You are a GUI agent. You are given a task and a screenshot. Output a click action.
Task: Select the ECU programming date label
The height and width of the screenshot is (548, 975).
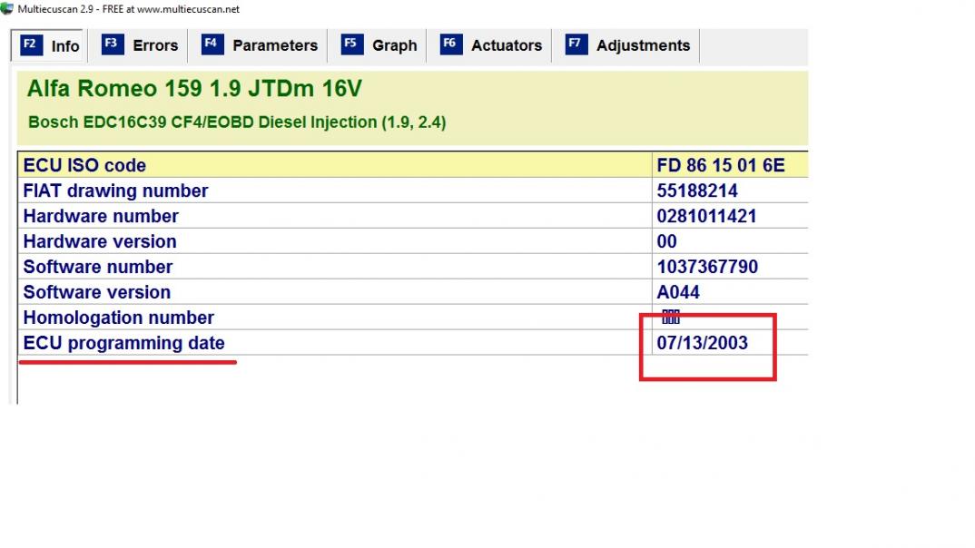tap(123, 343)
